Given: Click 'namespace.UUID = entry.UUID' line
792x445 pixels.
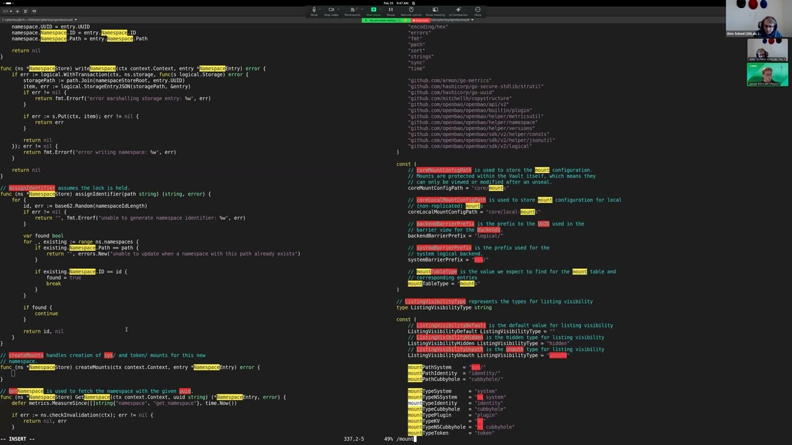Looking at the screenshot, I should pos(51,27).
